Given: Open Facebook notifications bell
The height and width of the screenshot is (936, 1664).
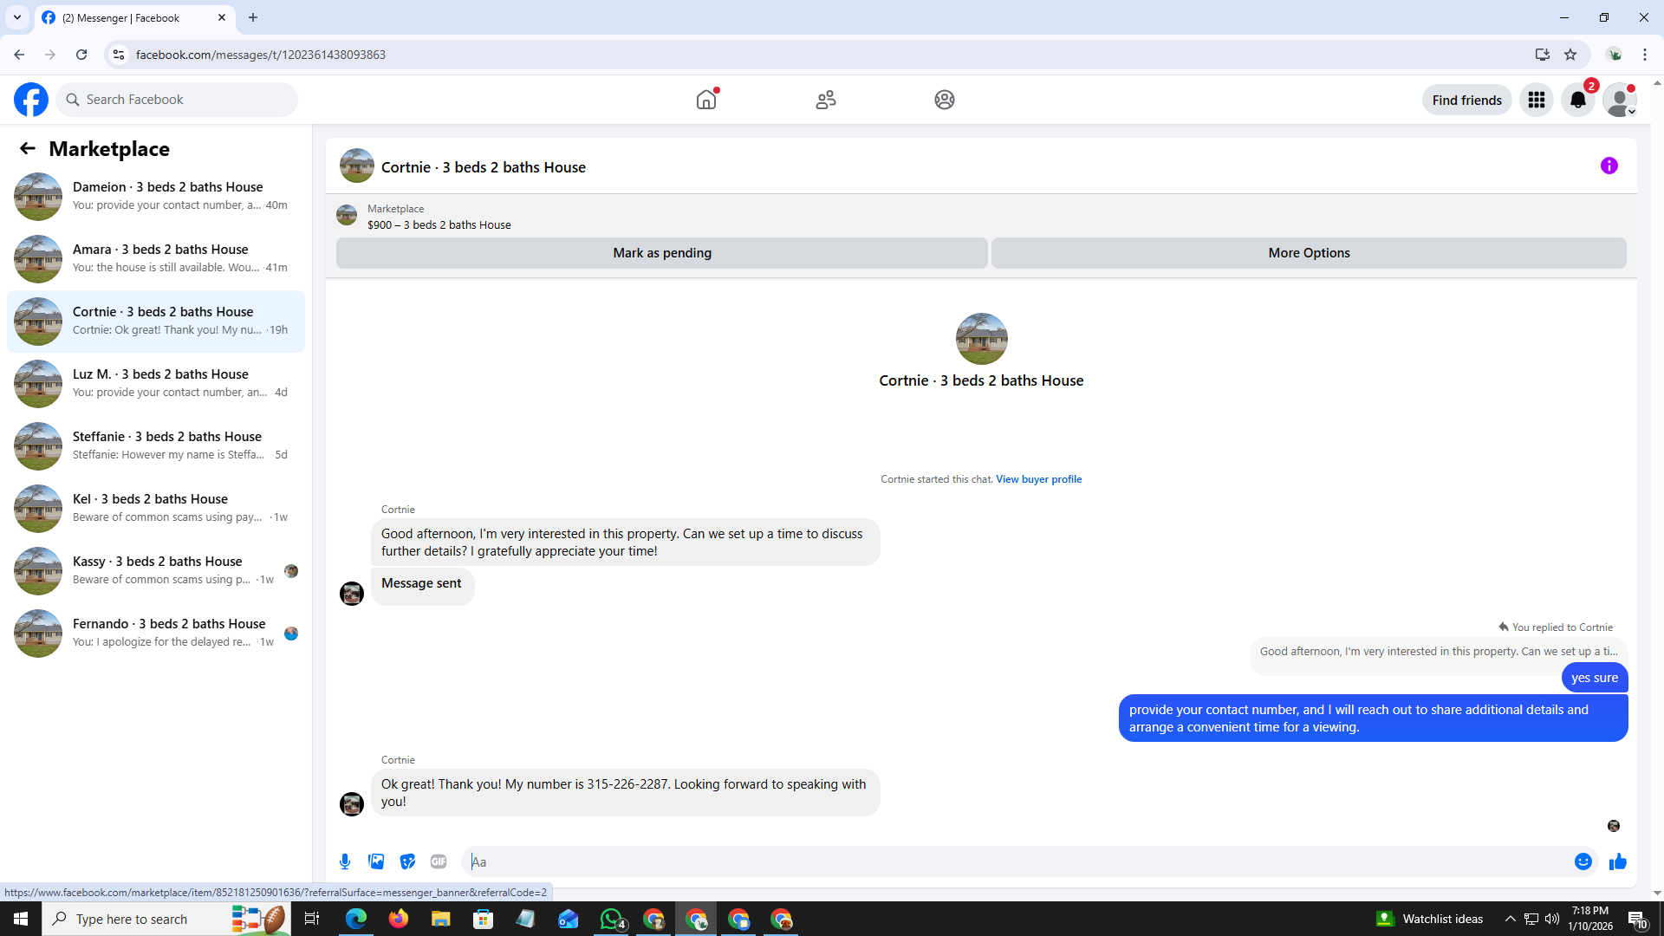Looking at the screenshot, I should (1577, 100).
